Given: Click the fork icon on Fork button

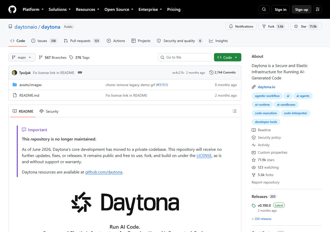Looking at the screenshot, I should point(264,26).
